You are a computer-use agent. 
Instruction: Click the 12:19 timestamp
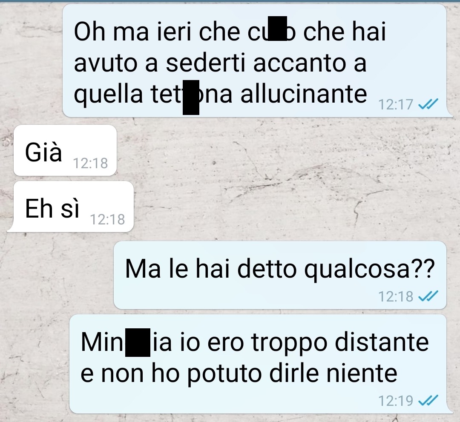point(396,401)
